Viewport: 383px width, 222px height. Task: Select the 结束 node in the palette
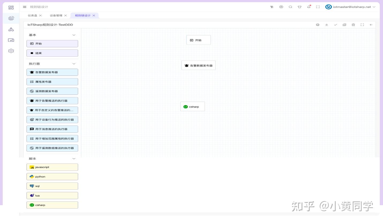(52, 53)
